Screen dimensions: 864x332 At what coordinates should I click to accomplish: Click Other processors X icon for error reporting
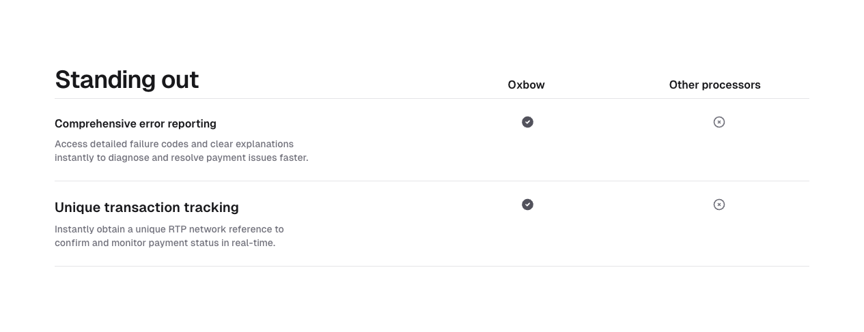point(719,122)
